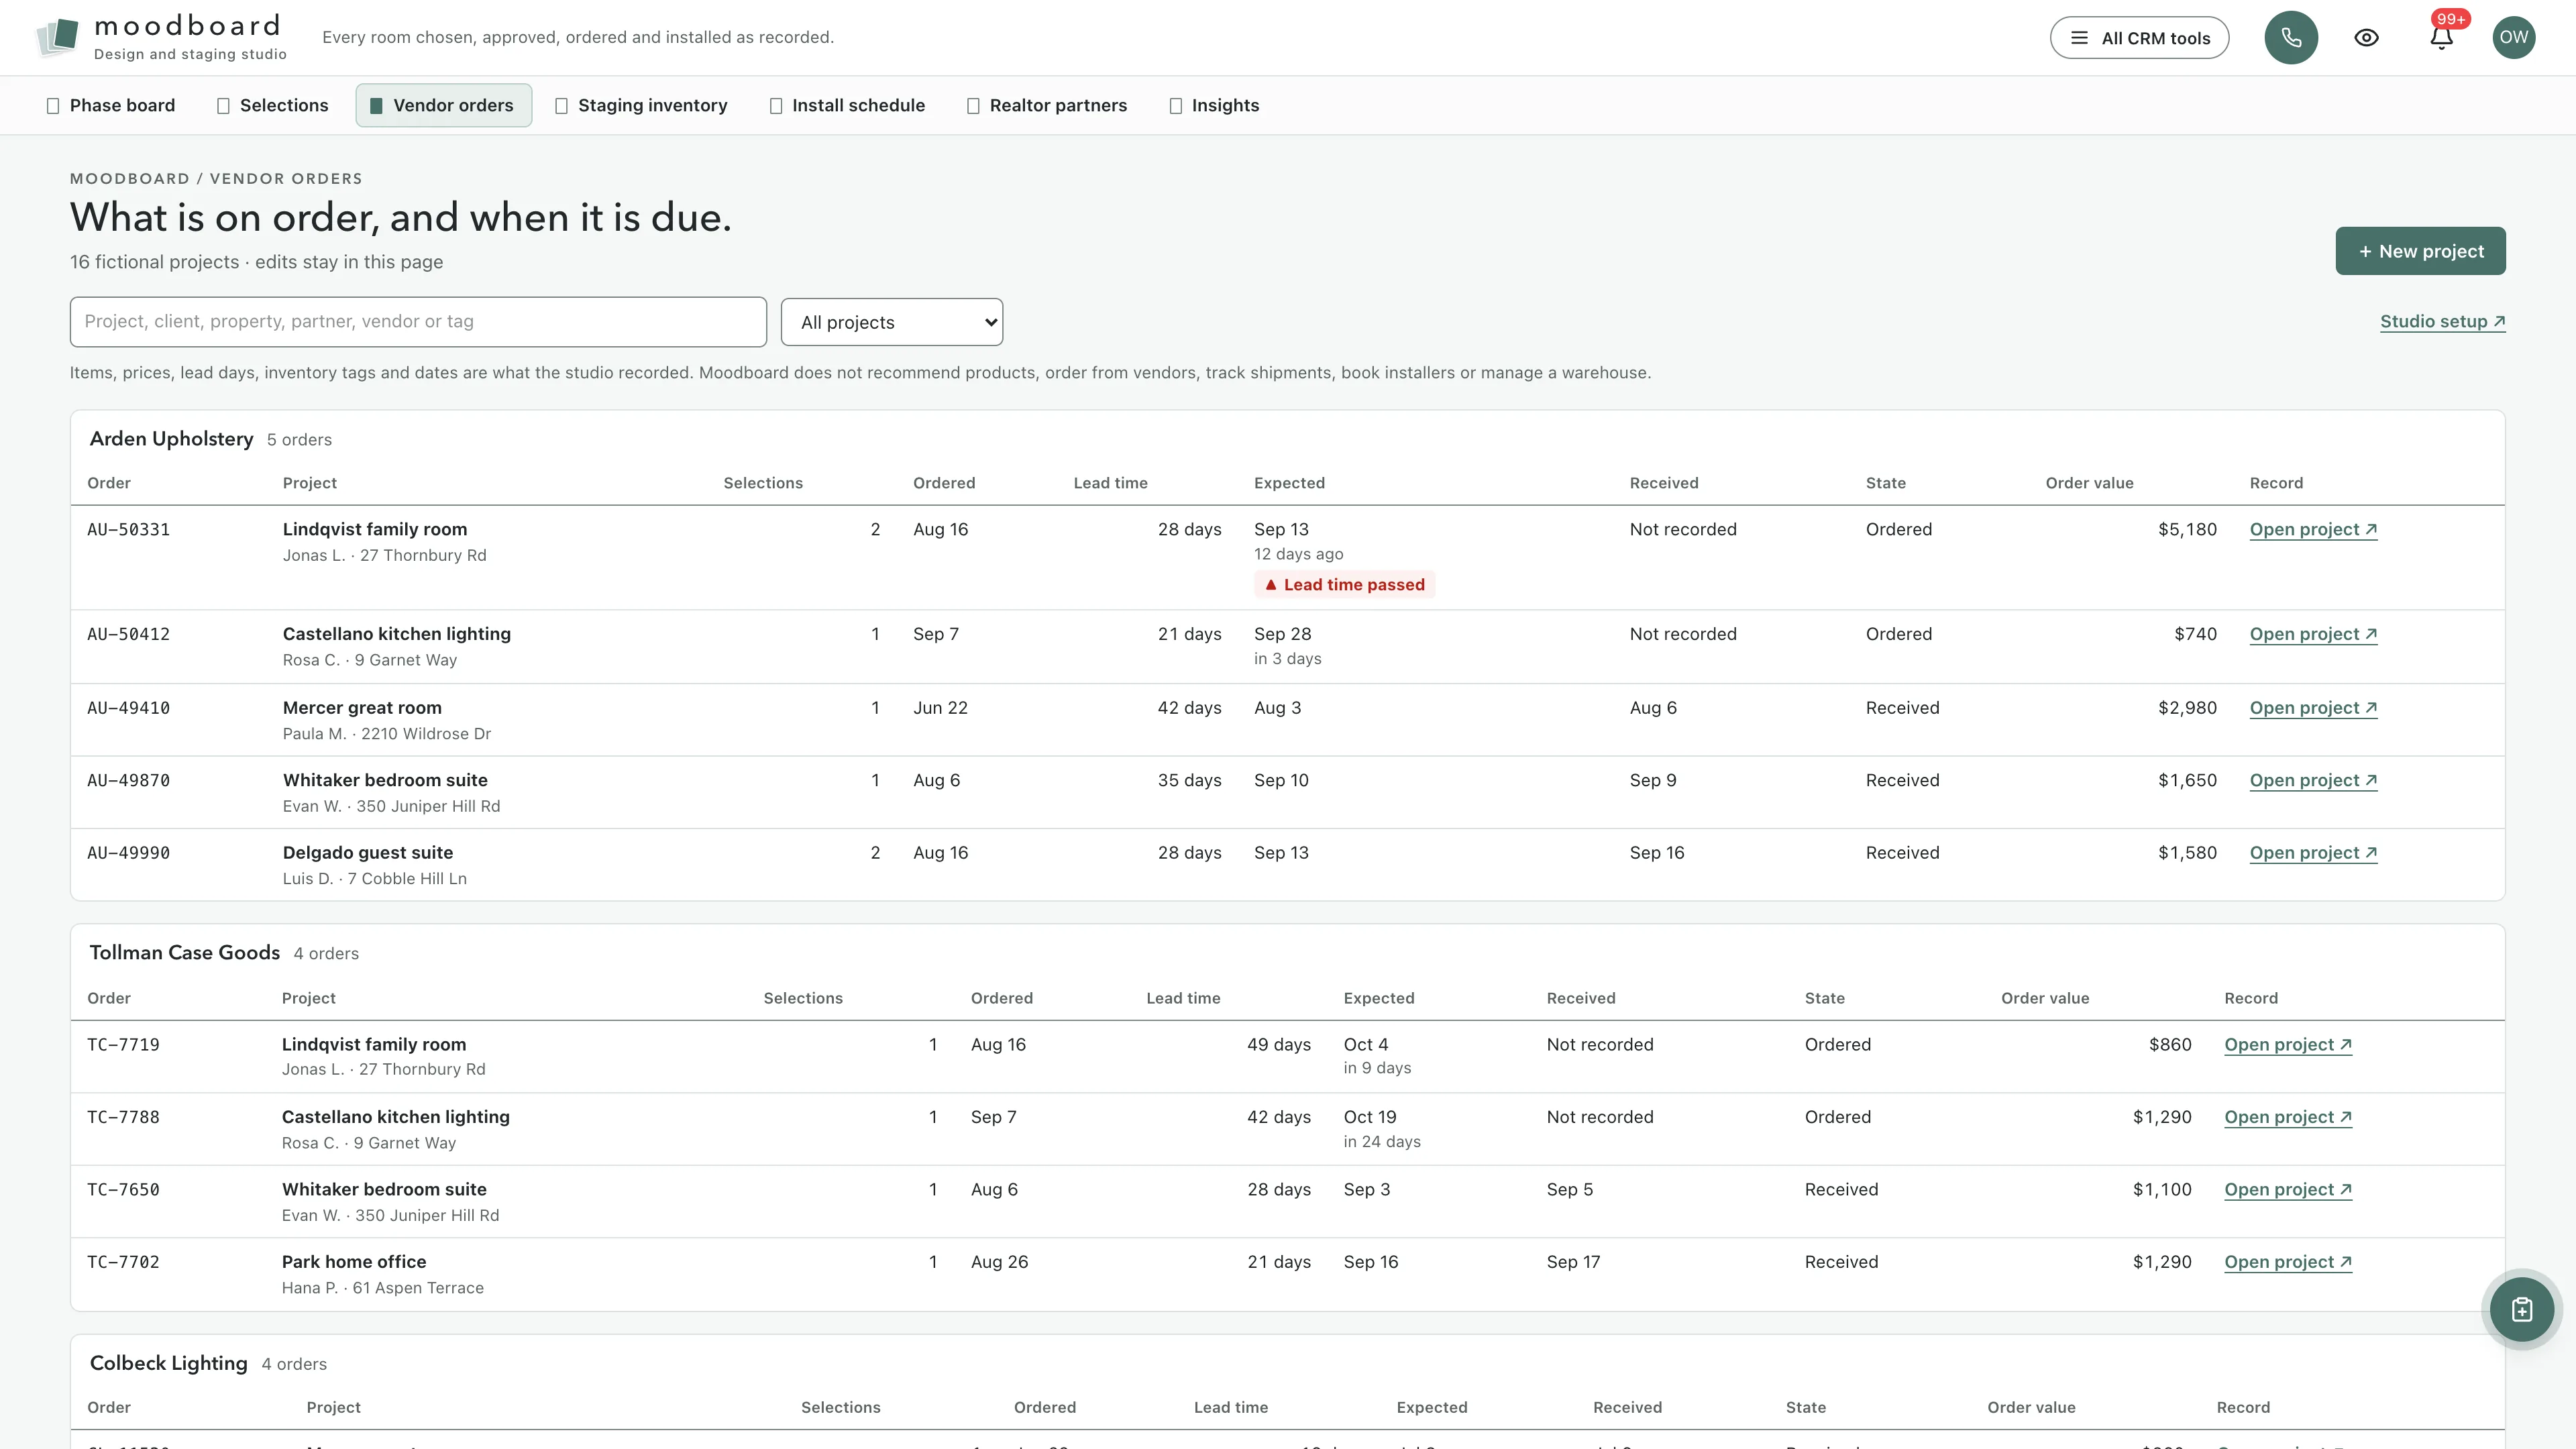Open project for order AU-49870
Screen dimensions: 2576x1449
(2313, 780)
